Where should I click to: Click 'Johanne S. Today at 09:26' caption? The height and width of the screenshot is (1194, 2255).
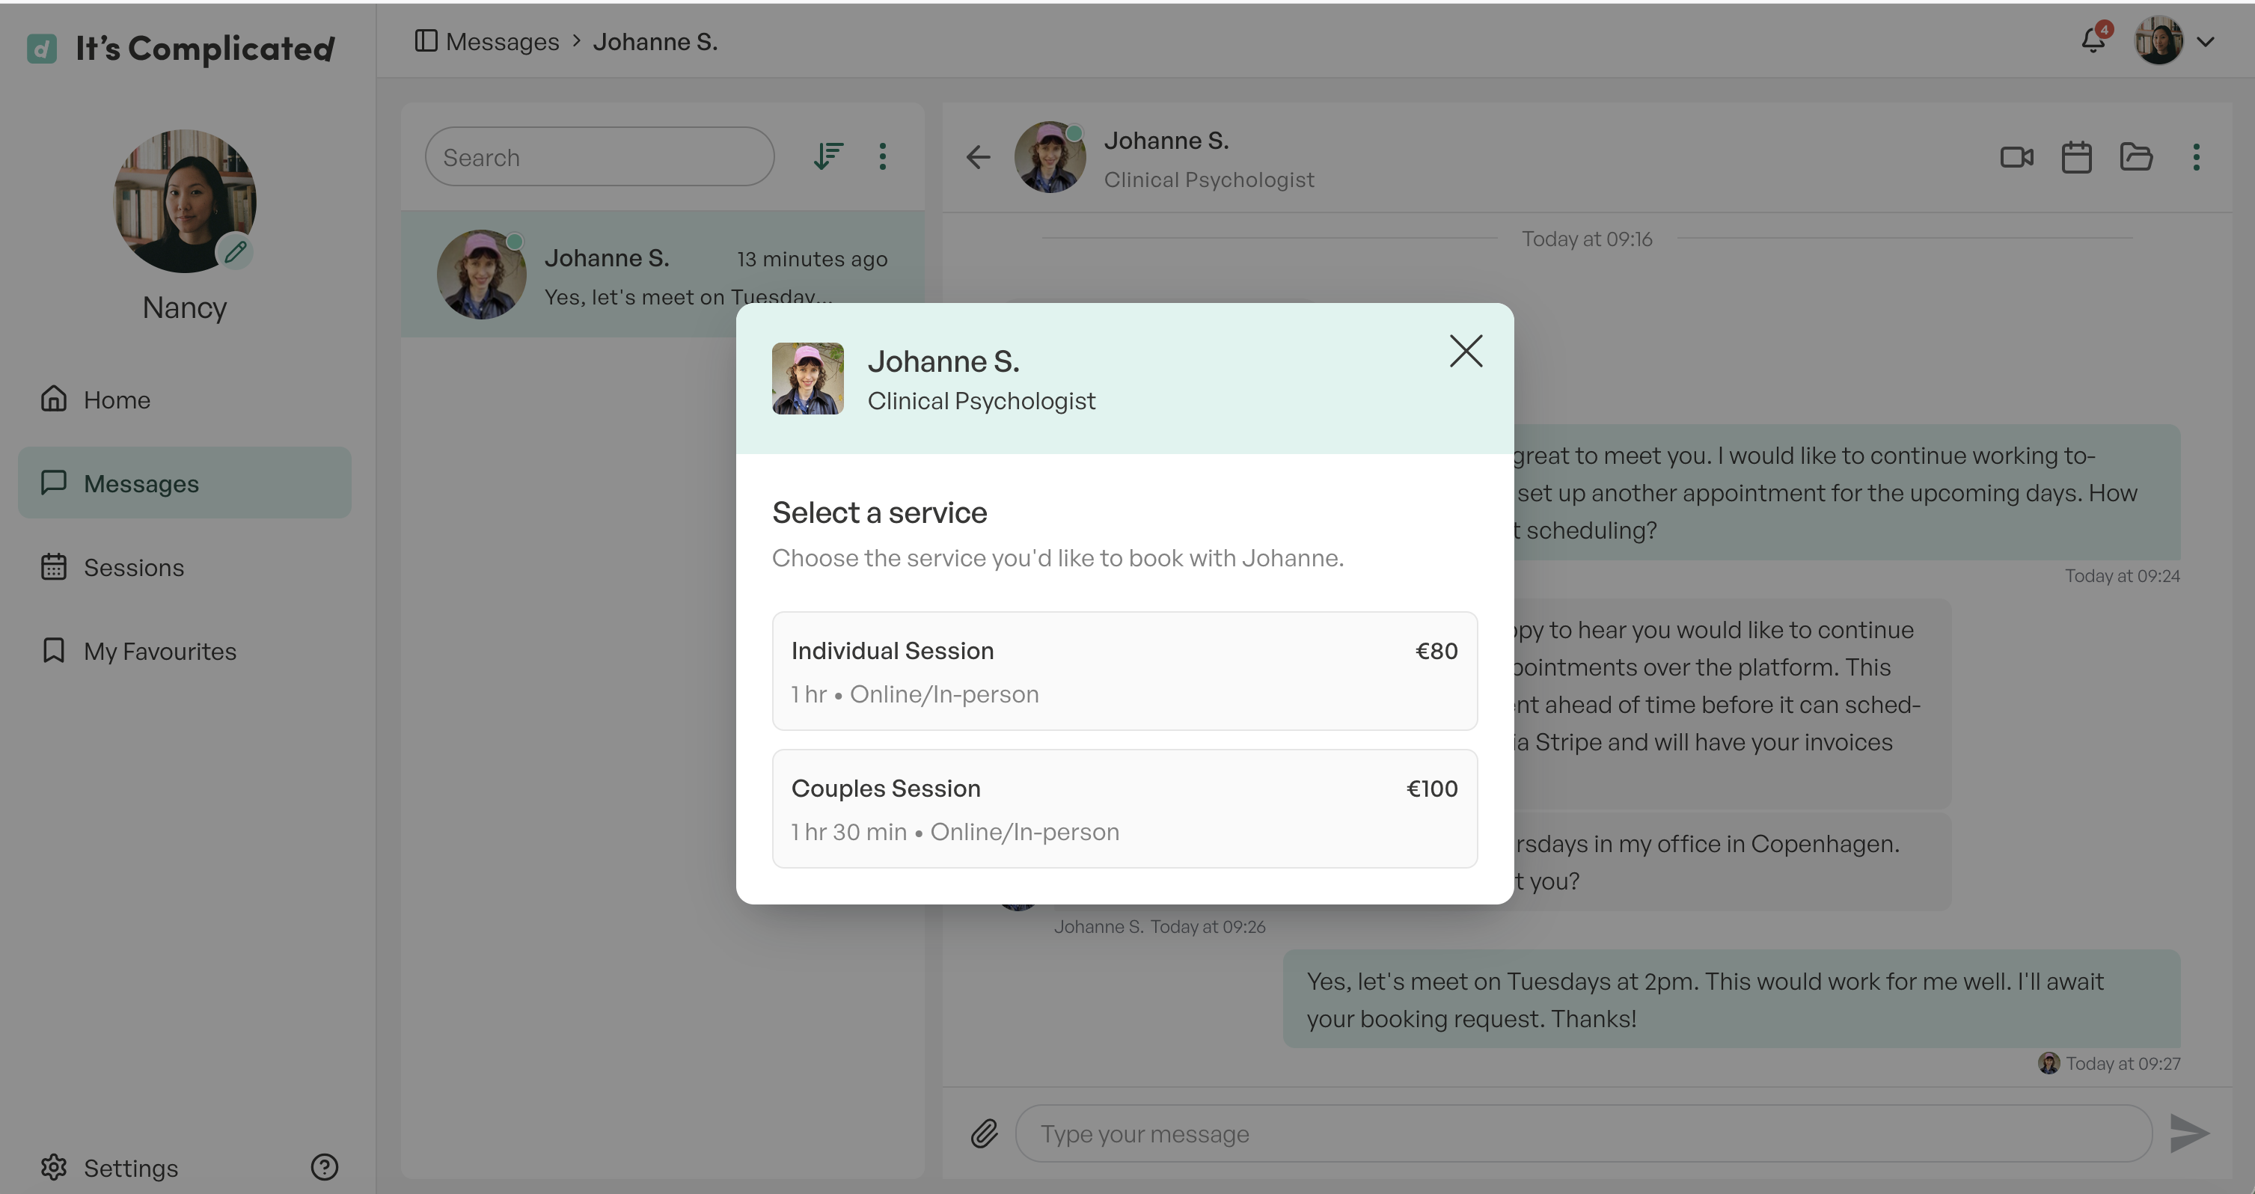pyautogui.click(x=1159, y=927)
